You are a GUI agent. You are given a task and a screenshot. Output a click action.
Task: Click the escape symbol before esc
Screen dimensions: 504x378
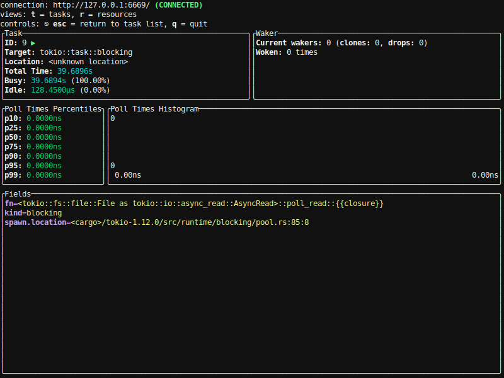point(46,24)
